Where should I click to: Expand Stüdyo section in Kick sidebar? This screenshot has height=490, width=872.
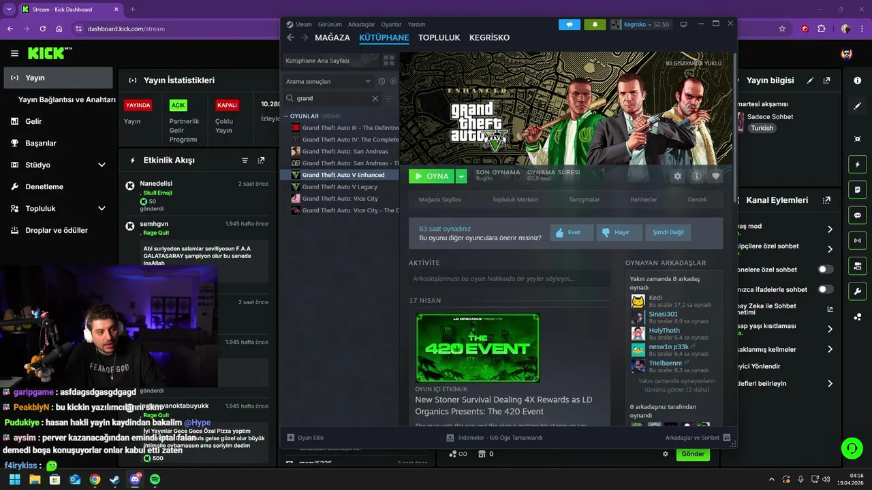[102, 165]
